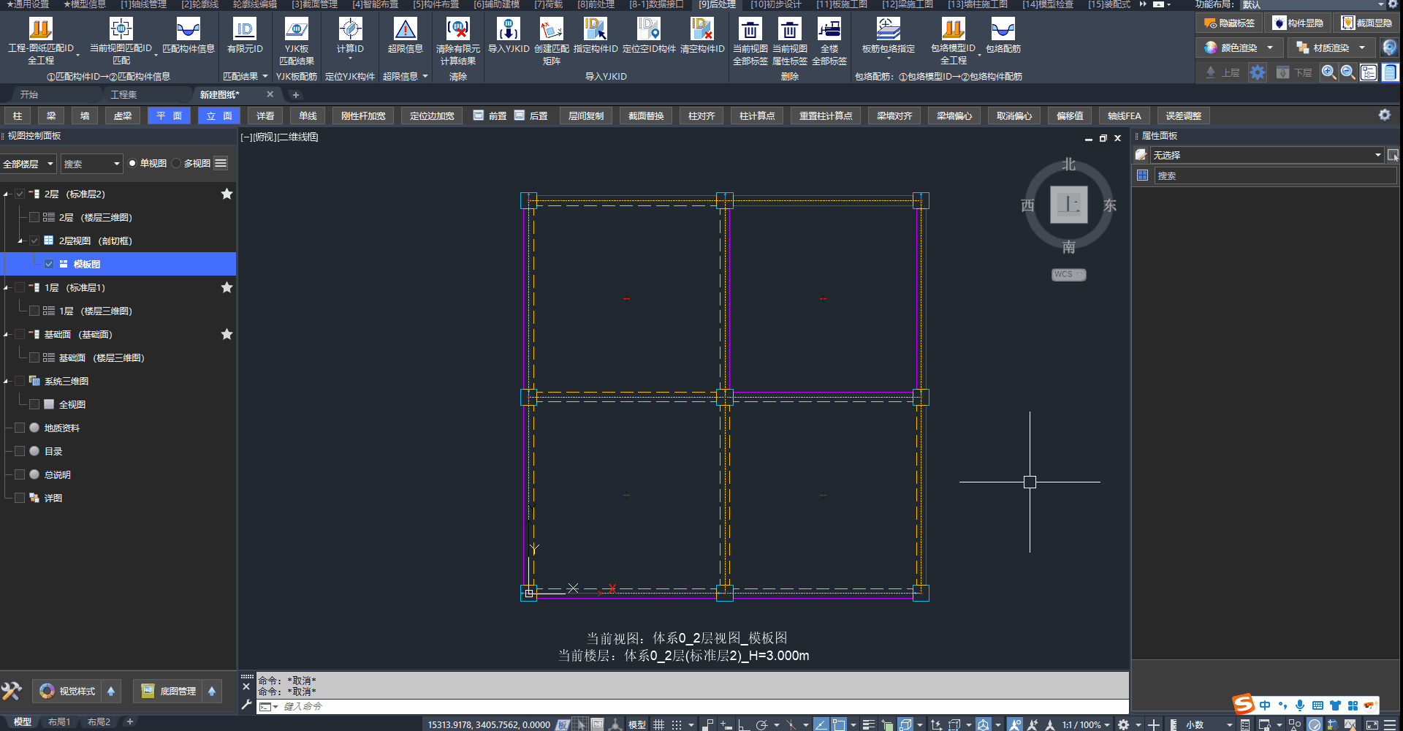The height and width of the screenshot is (731, 1403).
Task: Click the 板筋包络指定 icon
Action: (888, 30)
